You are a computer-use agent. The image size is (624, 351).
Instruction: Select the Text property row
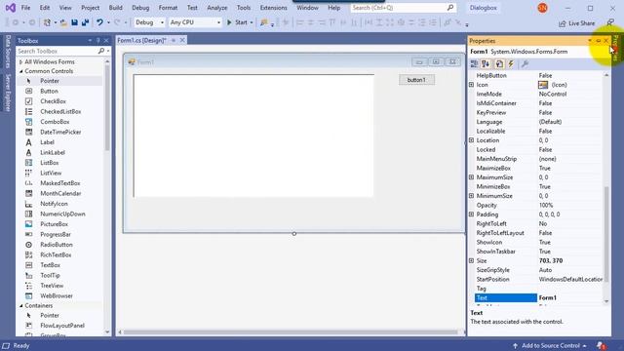click(x=539, y=297)
